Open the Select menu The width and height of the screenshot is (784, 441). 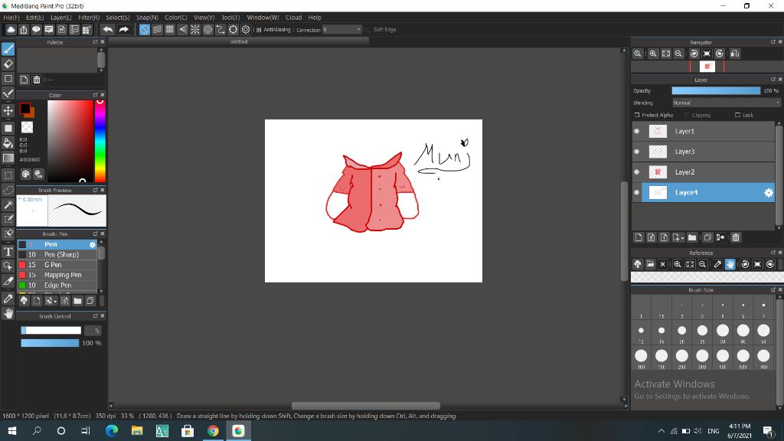pos(117,18)
